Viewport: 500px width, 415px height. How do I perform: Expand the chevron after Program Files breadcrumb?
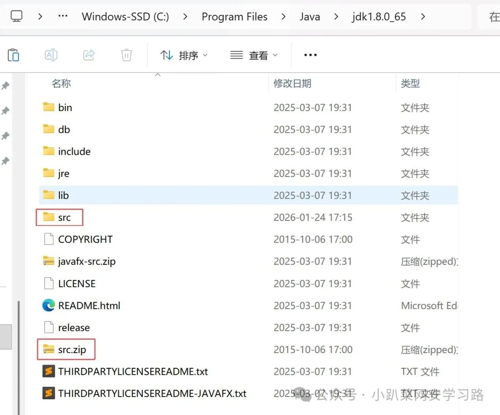pos(283,17)
